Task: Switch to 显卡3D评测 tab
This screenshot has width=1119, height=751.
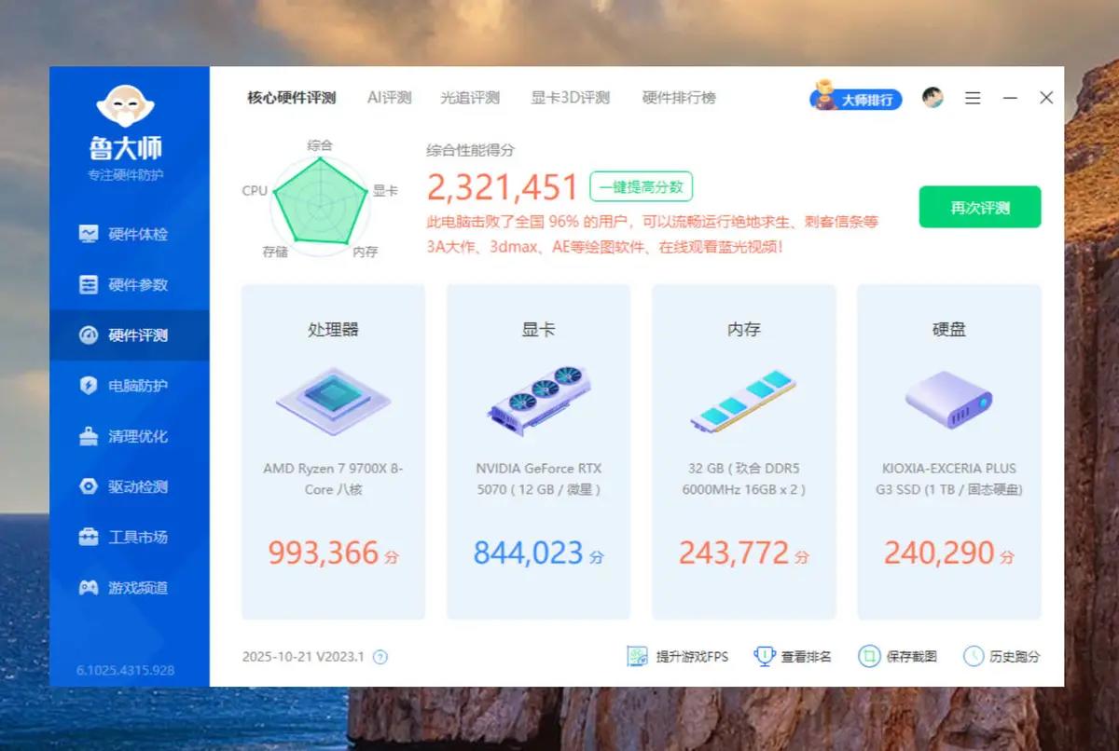Action: coord(571,97)
